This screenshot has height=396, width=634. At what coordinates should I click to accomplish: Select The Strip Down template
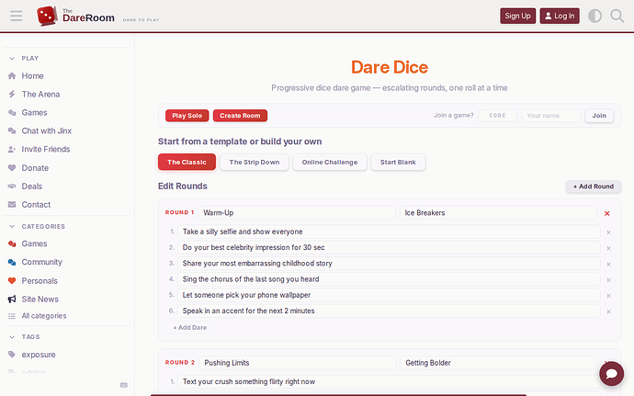click(x=255, y=163)
